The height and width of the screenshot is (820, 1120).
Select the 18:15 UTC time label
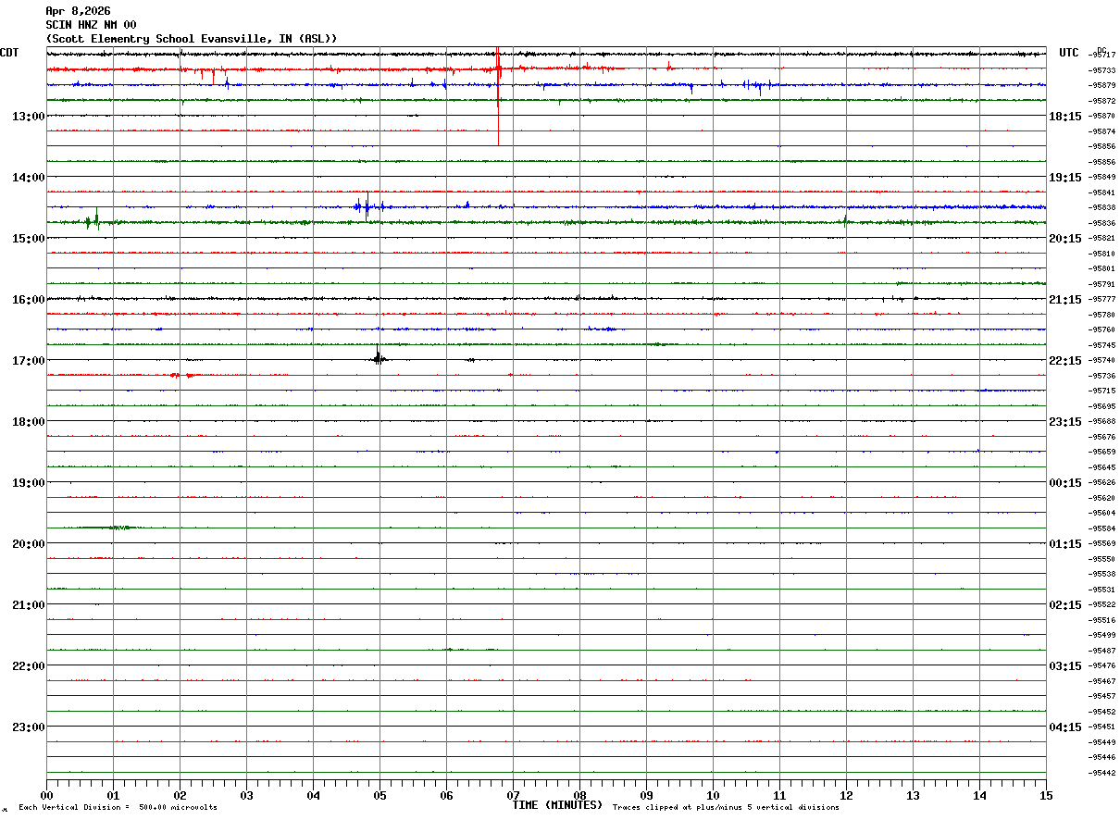tap(1064, 116)
